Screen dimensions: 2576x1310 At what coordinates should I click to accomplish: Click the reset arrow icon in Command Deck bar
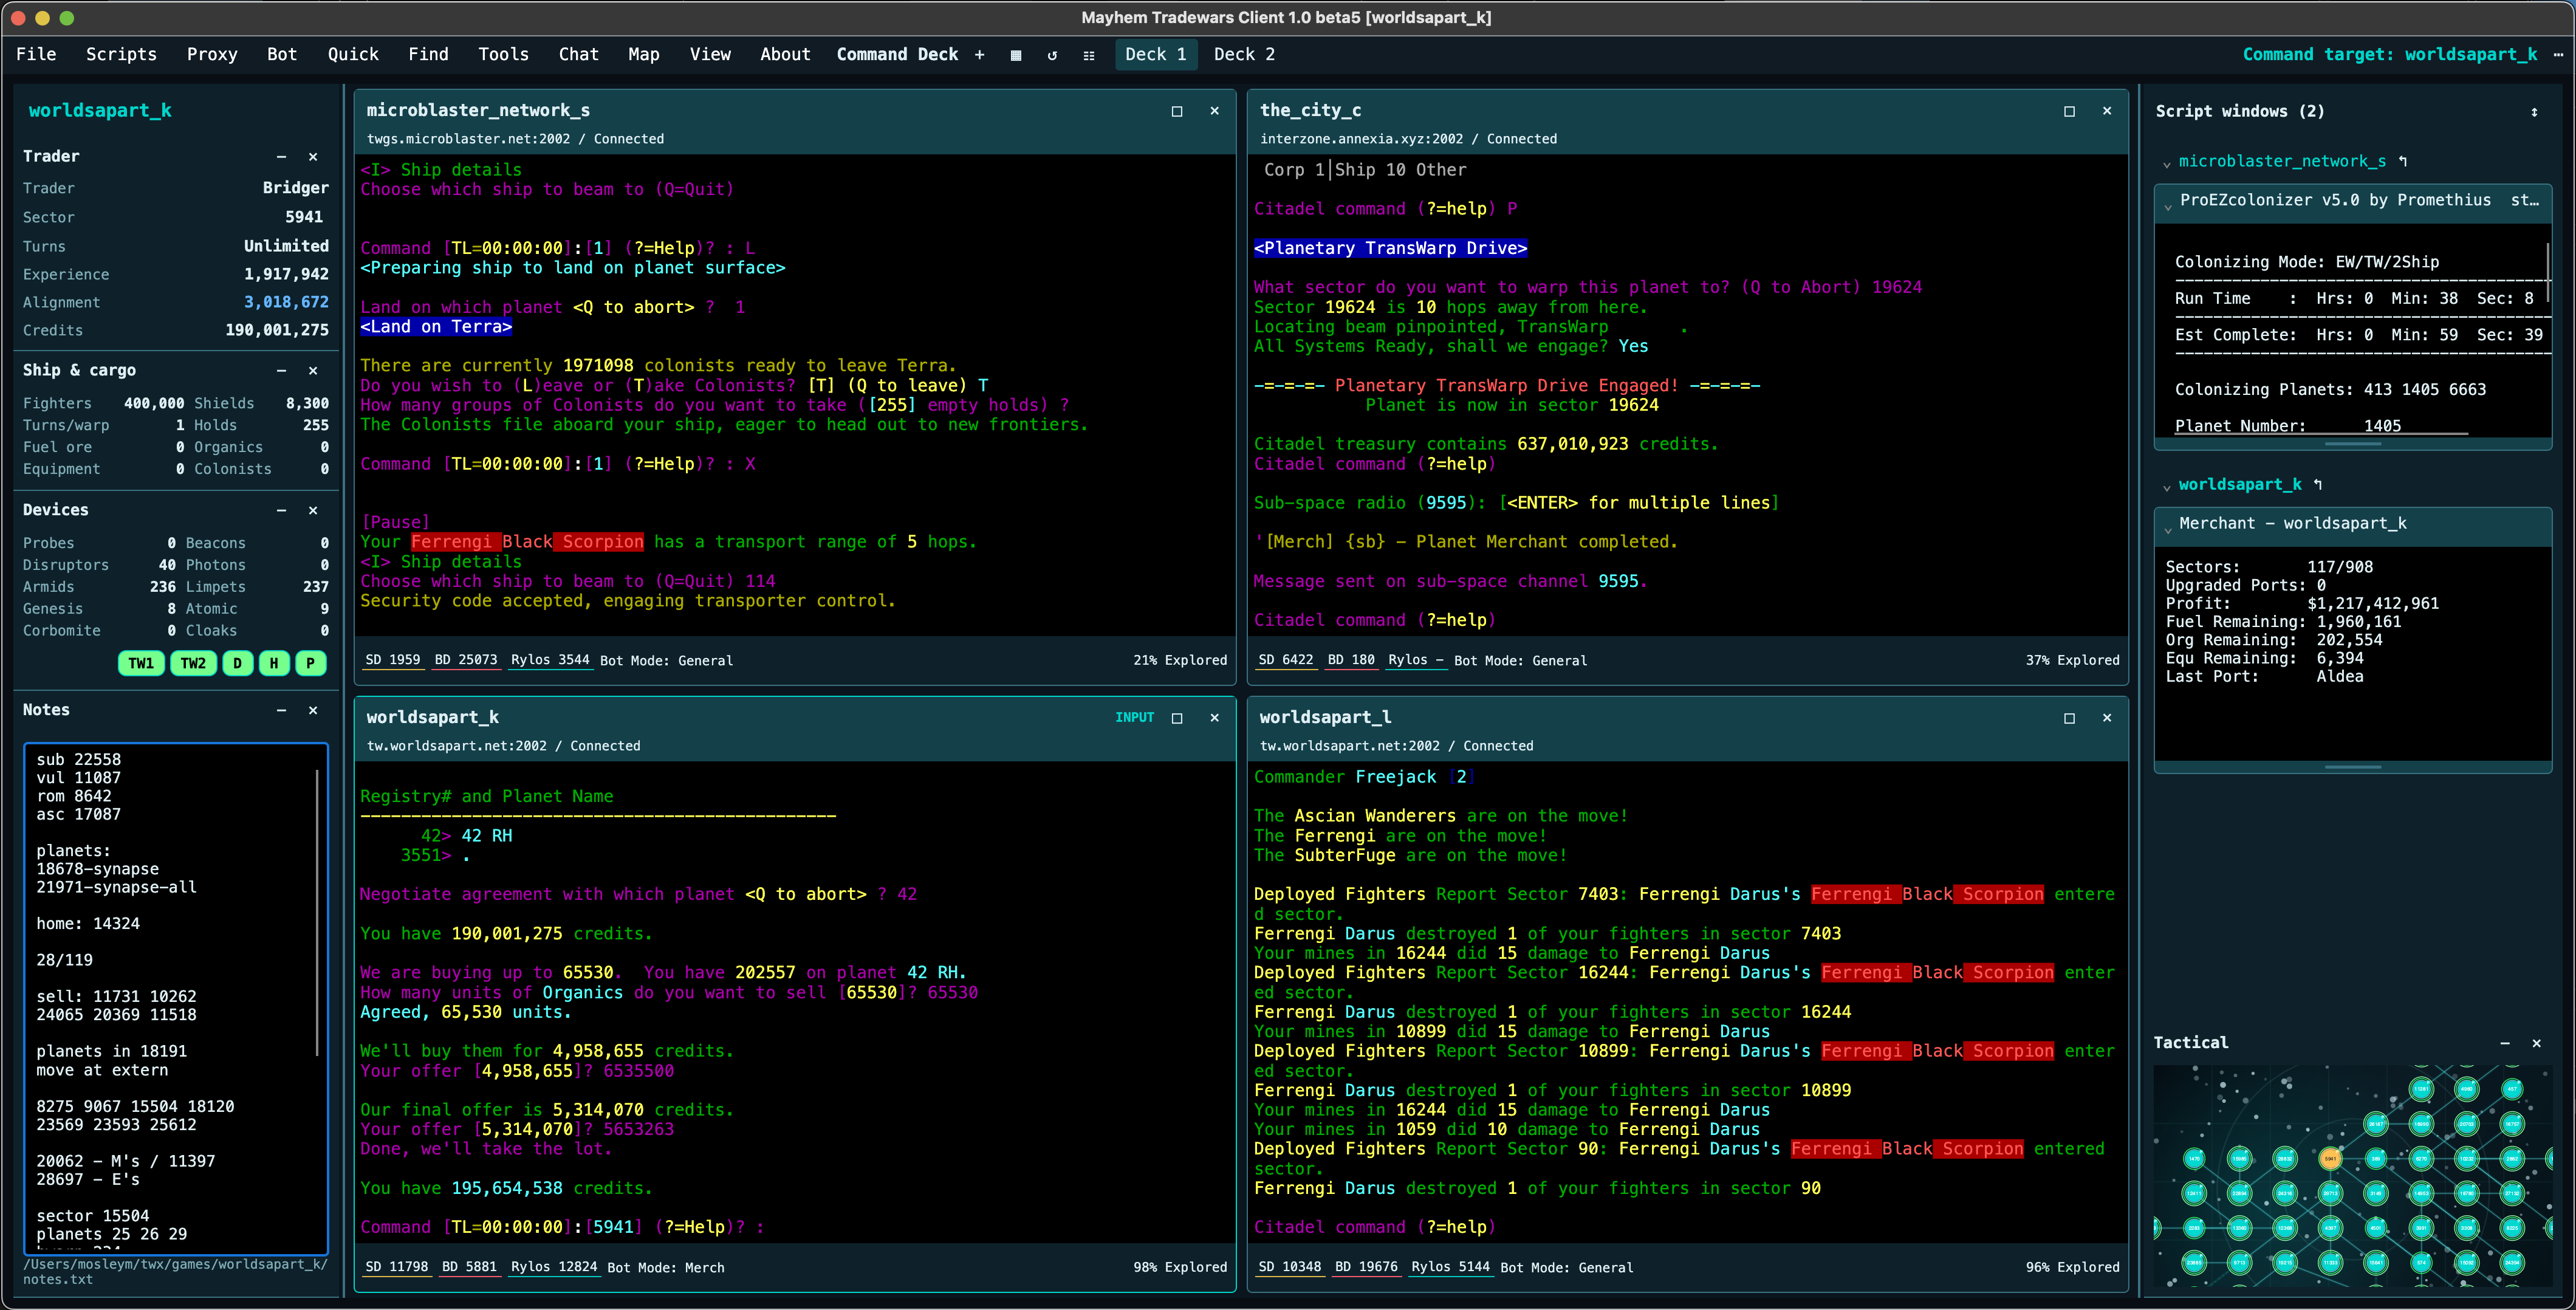coord(1052,55)
